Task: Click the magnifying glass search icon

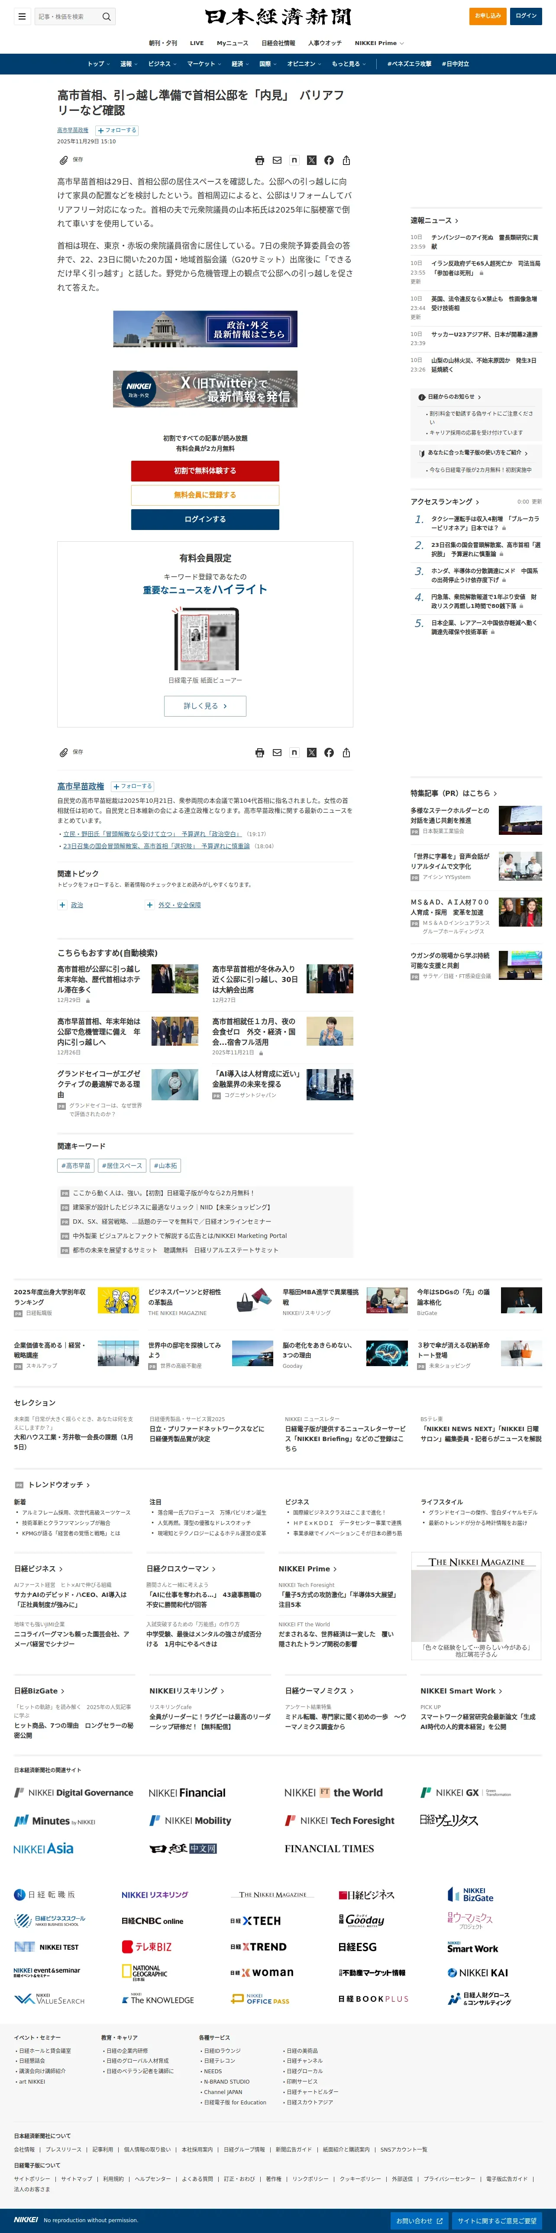Action: (107, 16)
